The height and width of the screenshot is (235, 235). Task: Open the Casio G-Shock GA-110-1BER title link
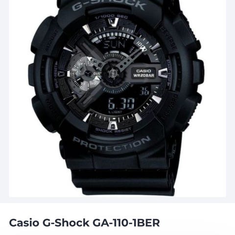click(84, 223)
